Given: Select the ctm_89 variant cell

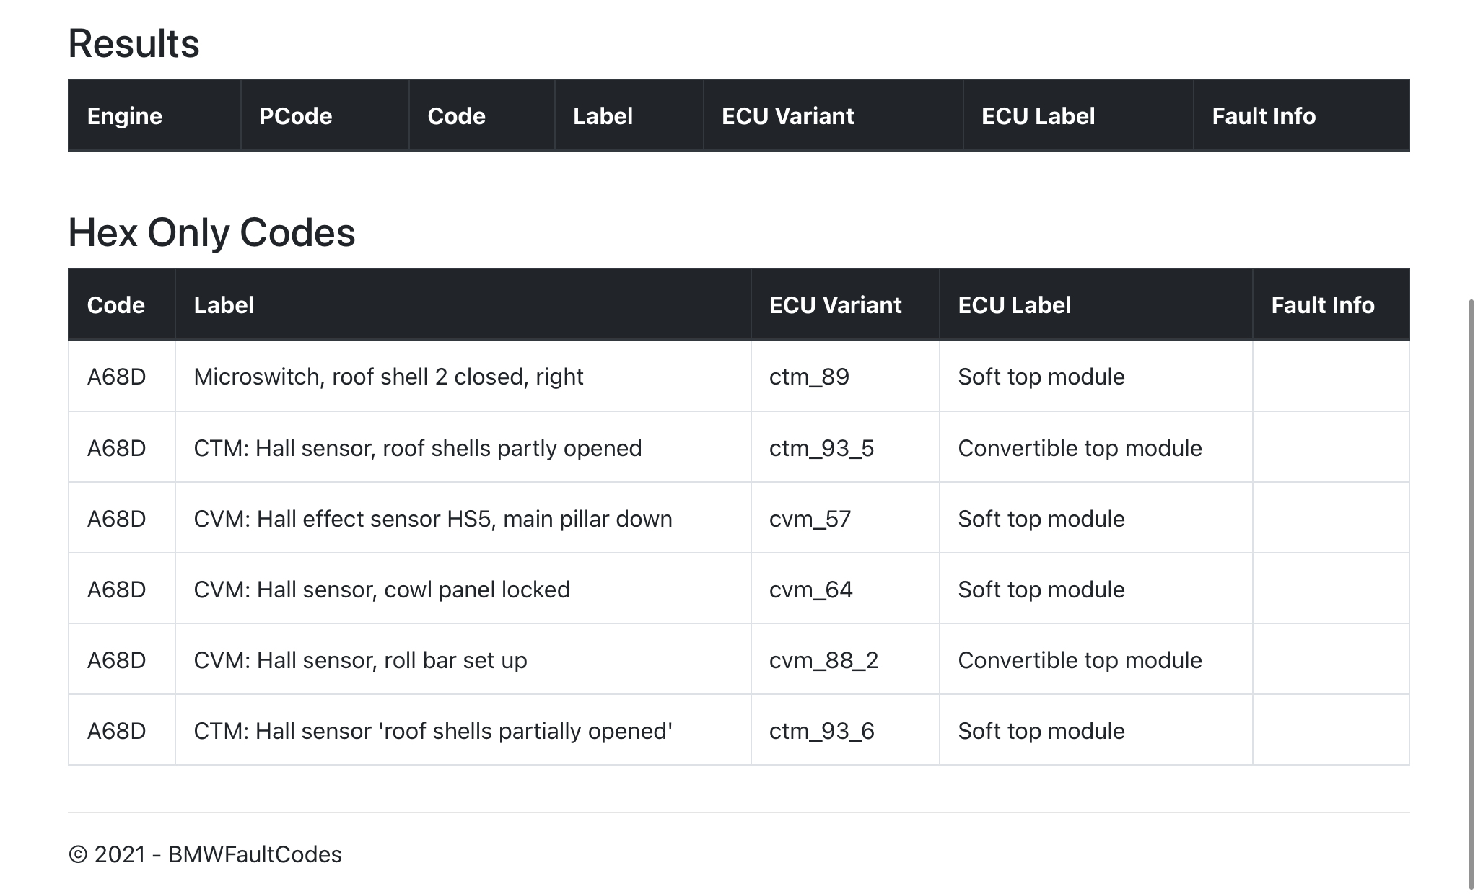Looking at the screenshot, I should click(x=809, y=377).
